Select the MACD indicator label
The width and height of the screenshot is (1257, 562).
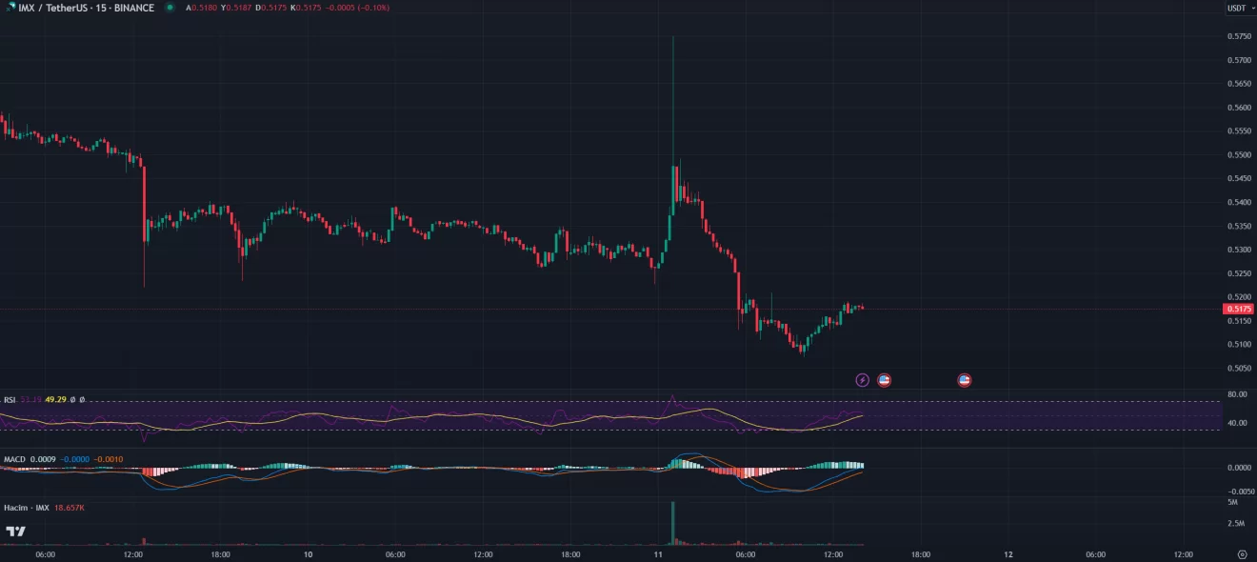tap(14, 459)
